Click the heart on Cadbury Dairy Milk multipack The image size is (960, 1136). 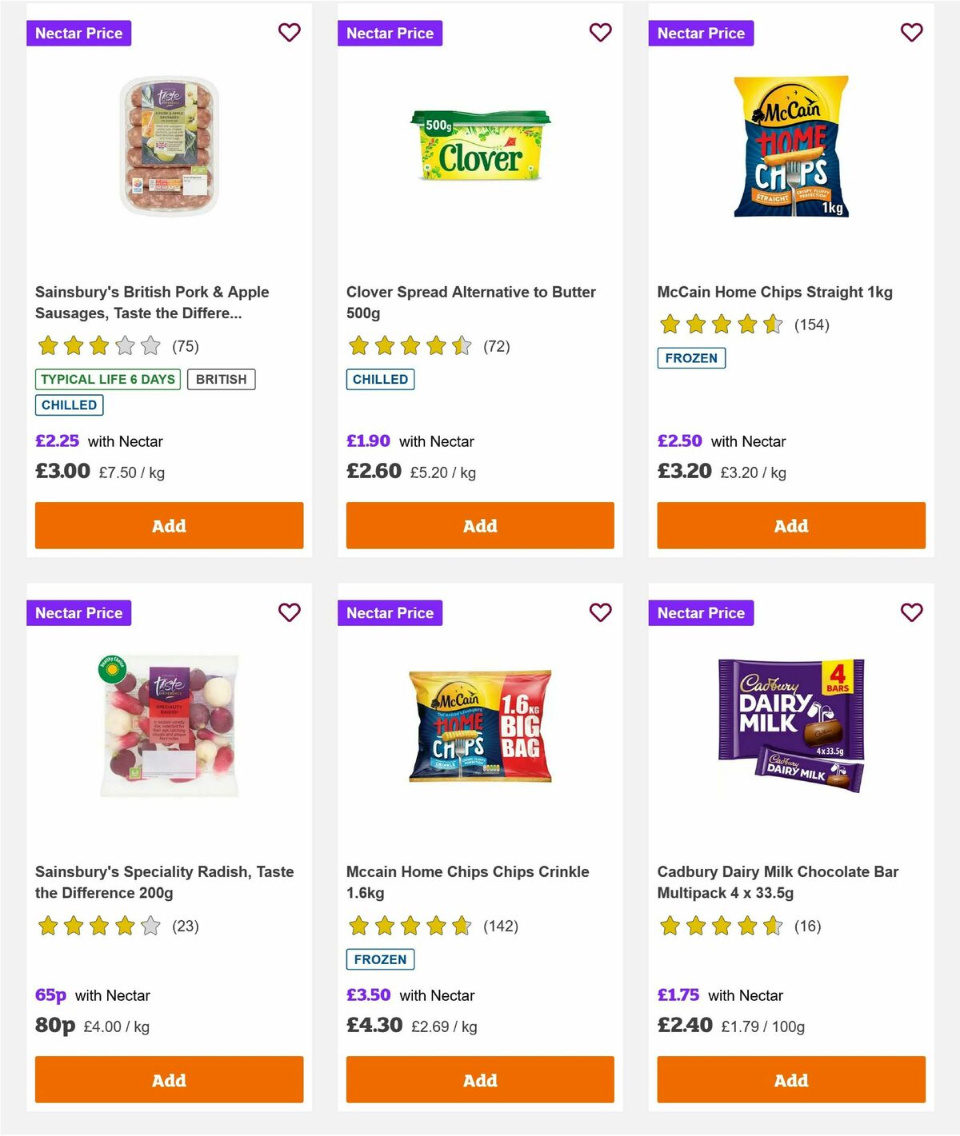point(911,612)
